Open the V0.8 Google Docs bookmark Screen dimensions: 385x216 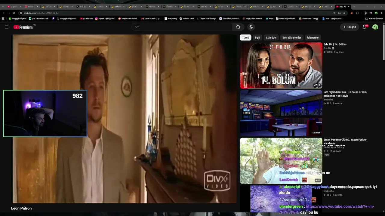pos(332,19)
